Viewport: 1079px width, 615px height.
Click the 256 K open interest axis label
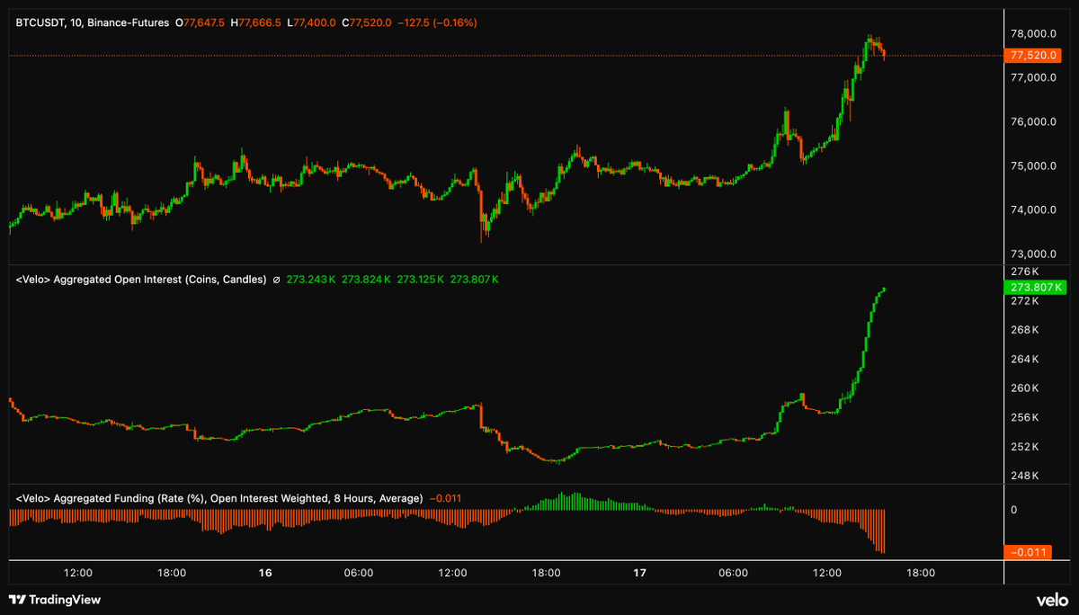pos(1025,418)
